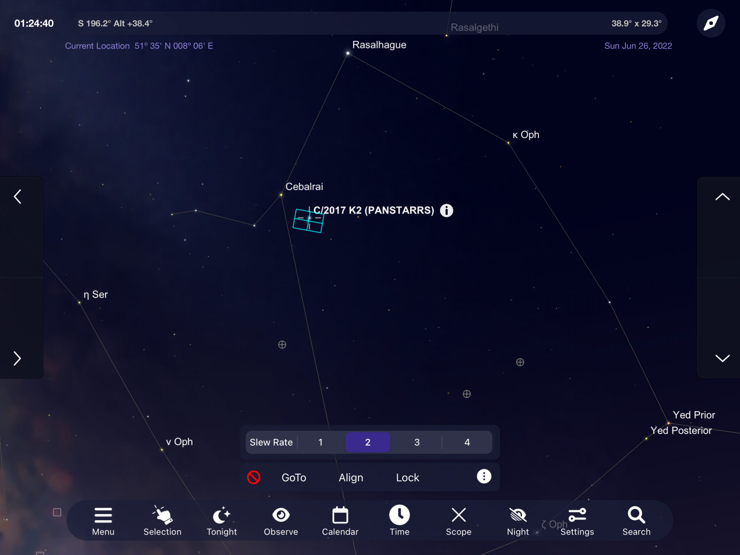Image resolution: width=740 pixels, height=555 pixels.
Task: Slew telescope up with up arrow
Action: 722,197
